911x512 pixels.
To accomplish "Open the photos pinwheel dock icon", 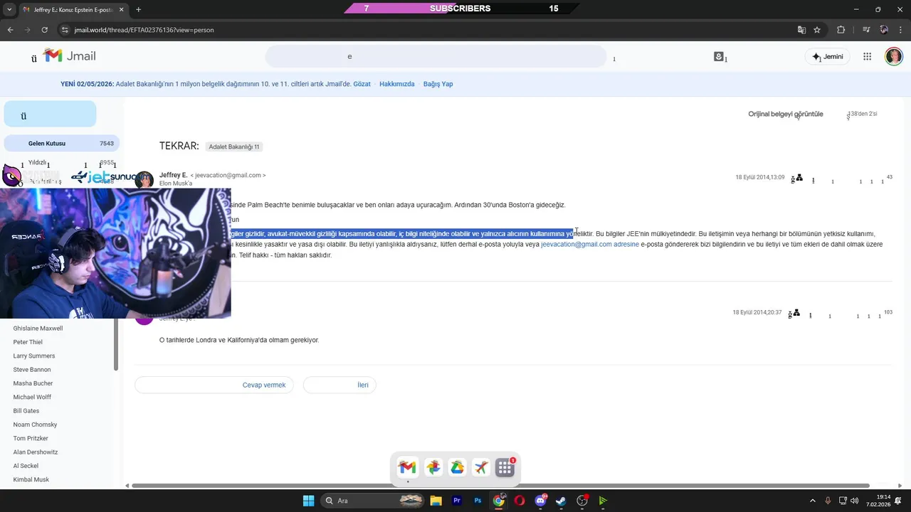I will (433, 467).
